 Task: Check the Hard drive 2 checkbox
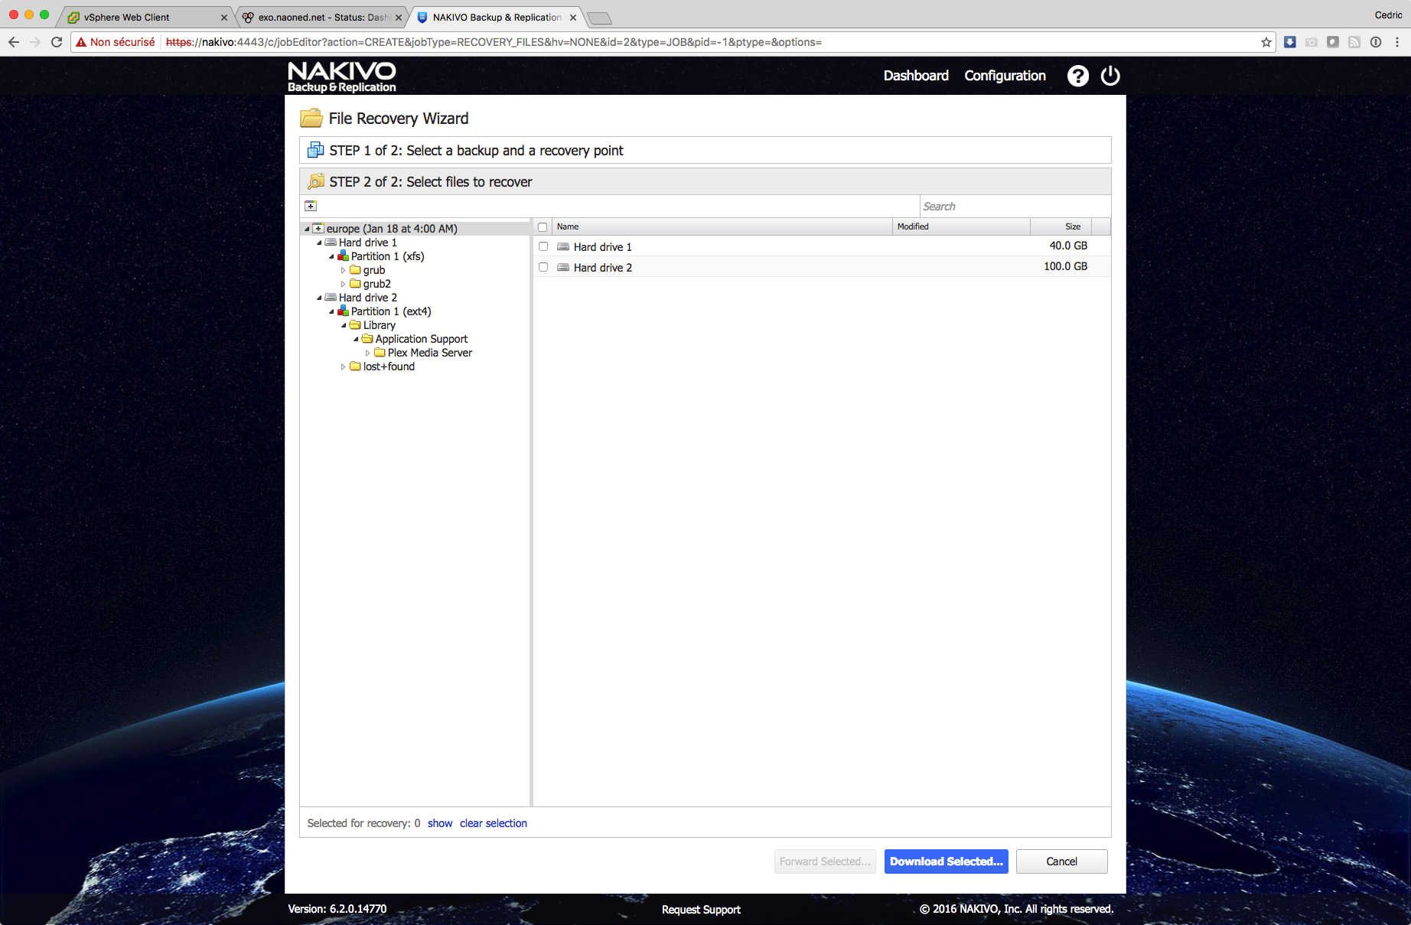tap(543, 267)
